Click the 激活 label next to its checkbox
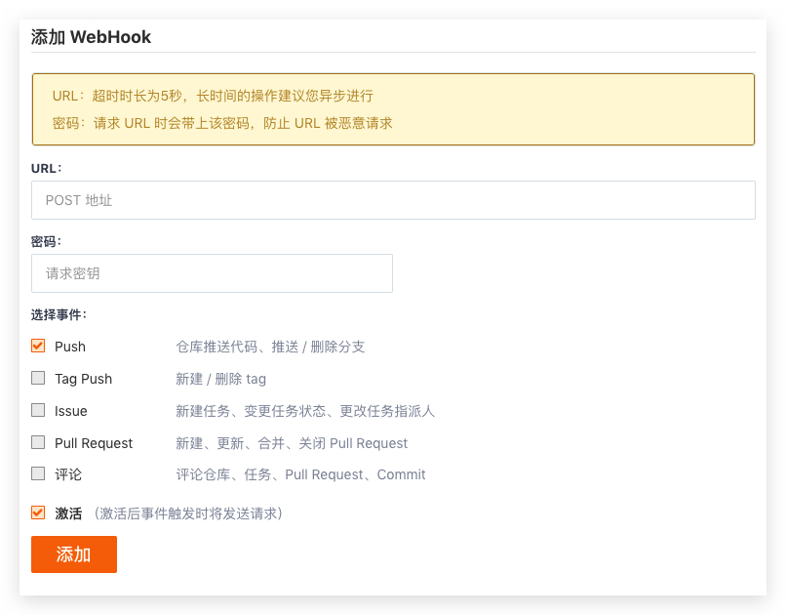The height and width of the screenshot is (615, 786). coord(67,512)
